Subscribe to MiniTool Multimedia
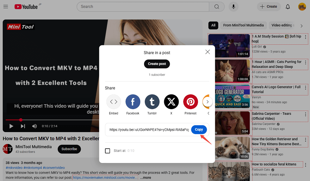 (69, 149)
